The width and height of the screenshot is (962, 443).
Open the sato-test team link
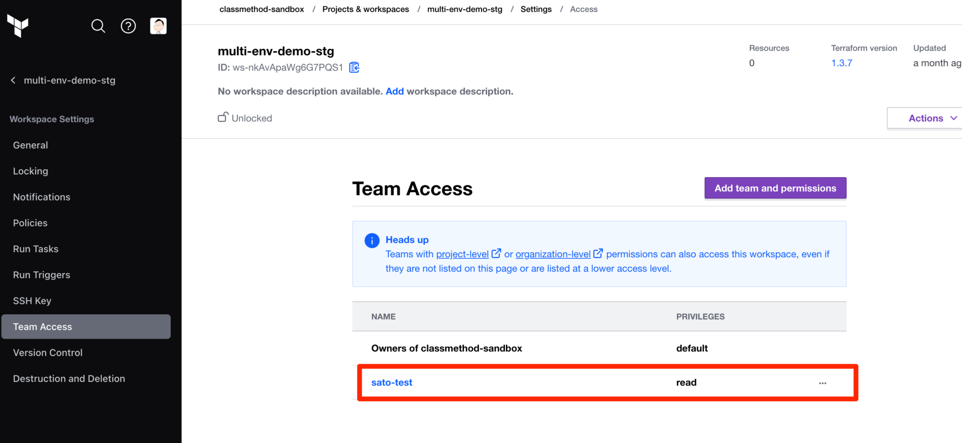[x=391, y=382]
